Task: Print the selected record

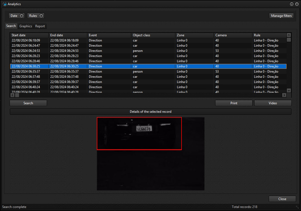Action: (234, 103)
